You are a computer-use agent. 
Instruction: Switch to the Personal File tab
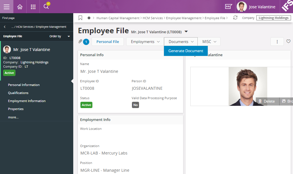tap(108, 42)
